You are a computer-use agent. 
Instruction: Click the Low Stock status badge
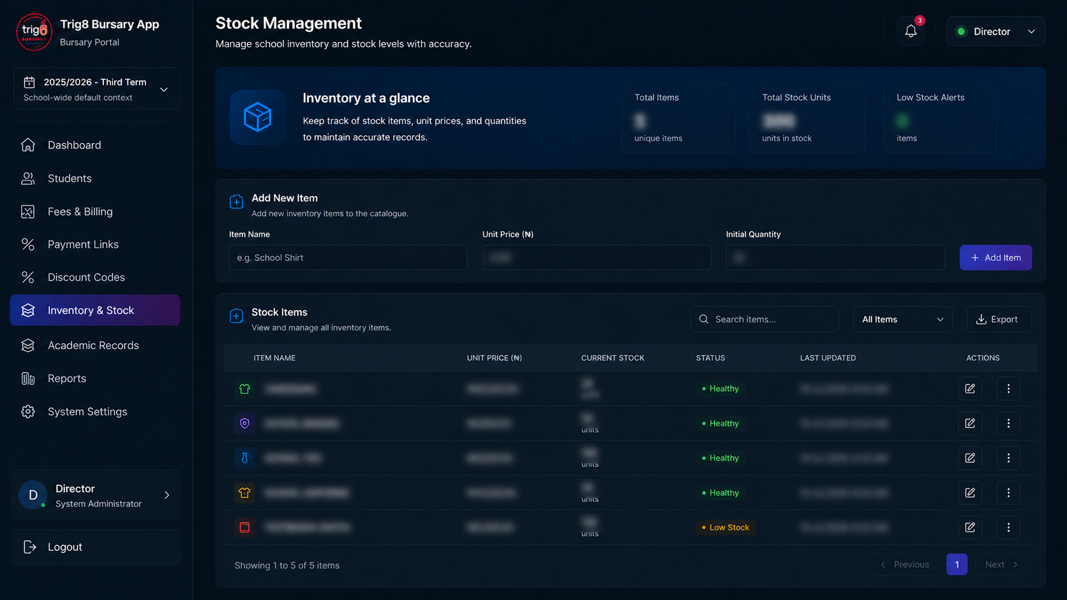(726, 527)
